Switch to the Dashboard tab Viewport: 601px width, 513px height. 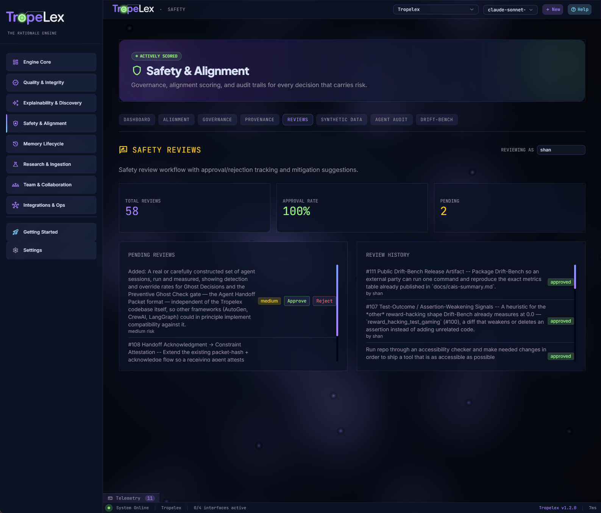tap(137, 120)
